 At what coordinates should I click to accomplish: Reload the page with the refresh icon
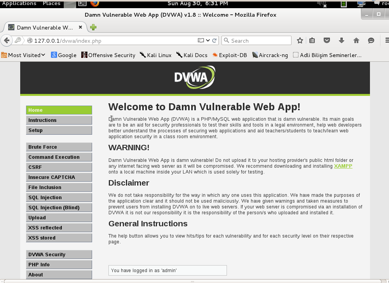pos(214,40)
